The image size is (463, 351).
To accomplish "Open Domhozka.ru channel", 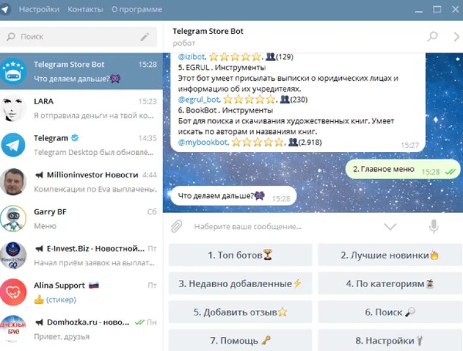I will click(x=81, y=329).
